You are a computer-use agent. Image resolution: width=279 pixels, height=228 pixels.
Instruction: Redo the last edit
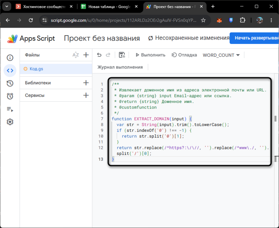click(x=108, y=55)
